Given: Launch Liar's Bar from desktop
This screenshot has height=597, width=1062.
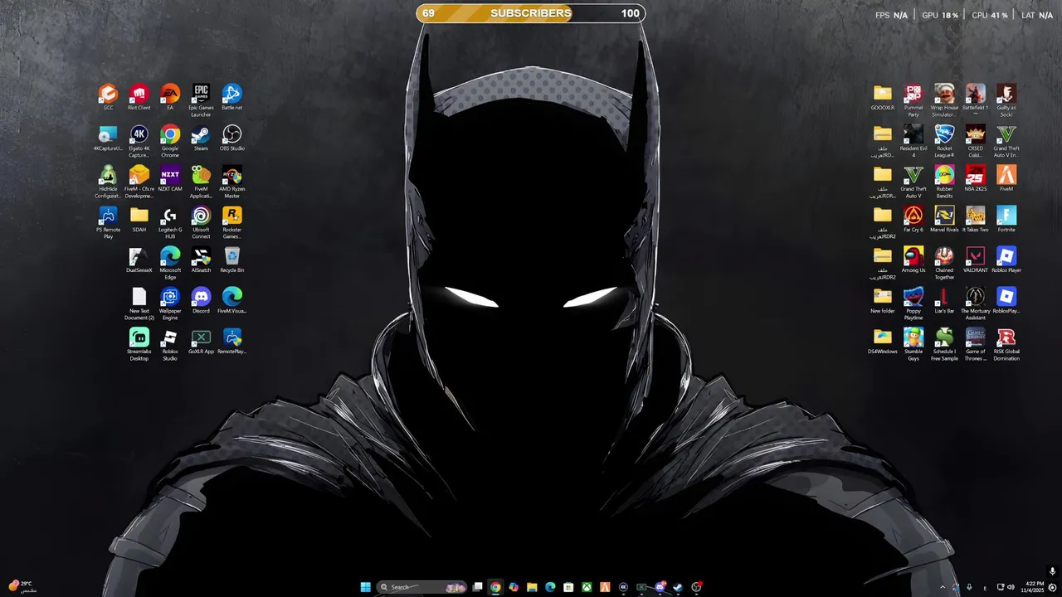Looking at the screenshot, I should pos(944,301).
